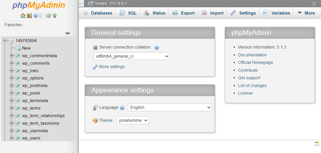321x153 pixels.
Task: Click the wp_terms table icon
Action: click(x=18, y=108)
